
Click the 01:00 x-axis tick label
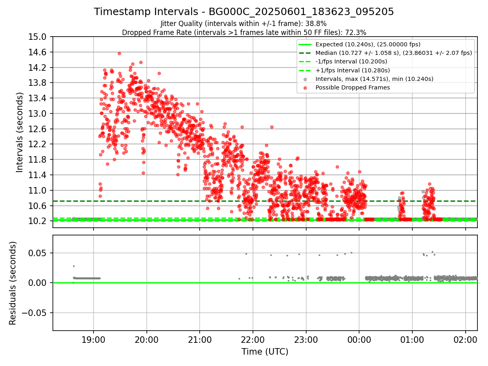click(x=412, y=340)
